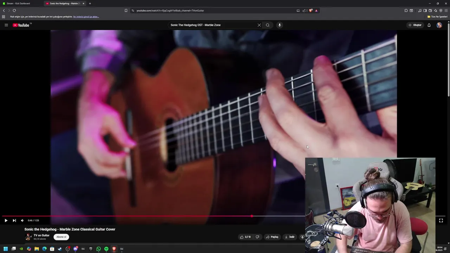Open the media control music icon

point(420,11)
